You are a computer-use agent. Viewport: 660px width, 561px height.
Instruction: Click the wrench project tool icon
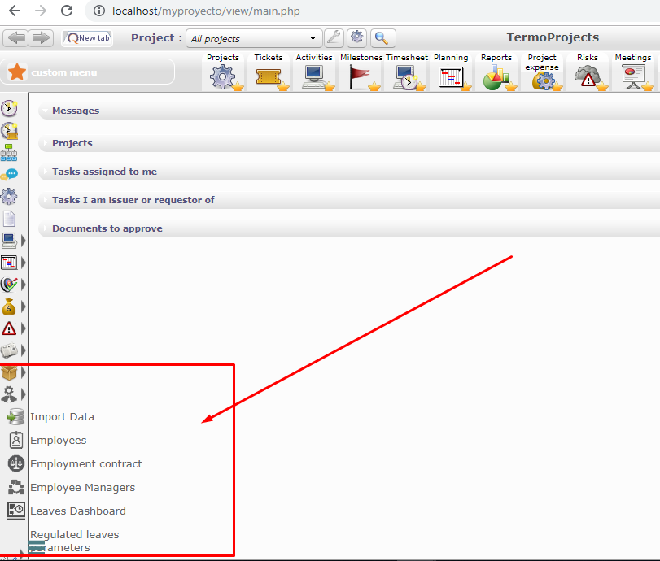tap(334, 38)
